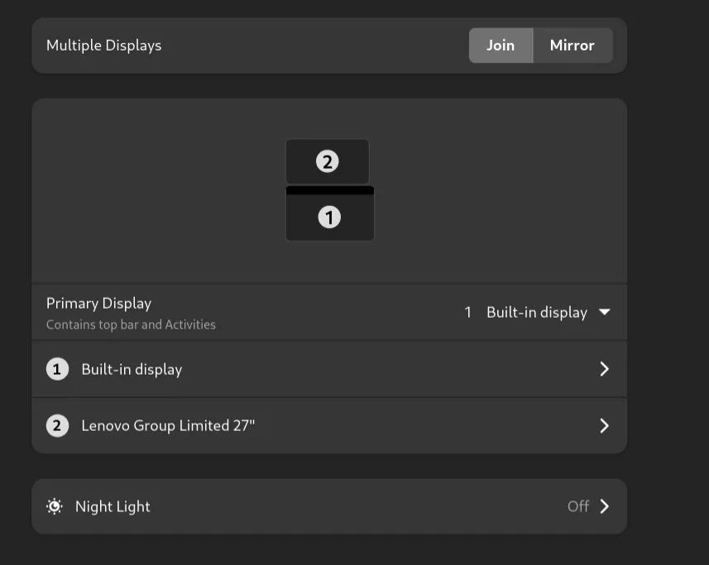Open Primary Display dropdown

[x=537, y=313]
